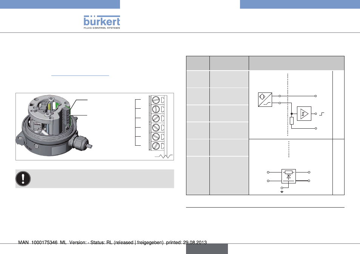Click "printed: 29.08.2013" in the footer
The image size is (360, 254).
(186, 243)
